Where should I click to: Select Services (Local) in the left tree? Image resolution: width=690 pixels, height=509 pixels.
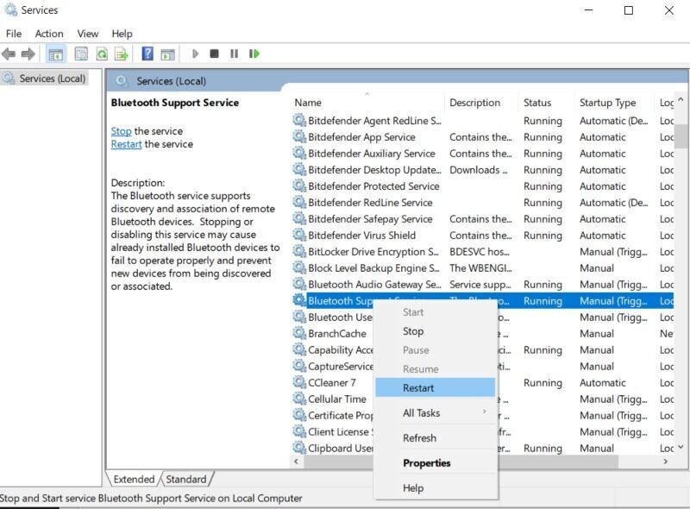click(45, 79)
